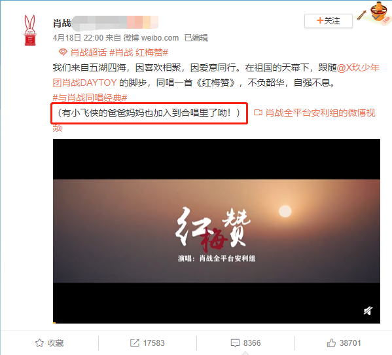Screen dimensions: 392x355
Task: Open the rabbit avatar profile picture
Action: tap(30, 30)
